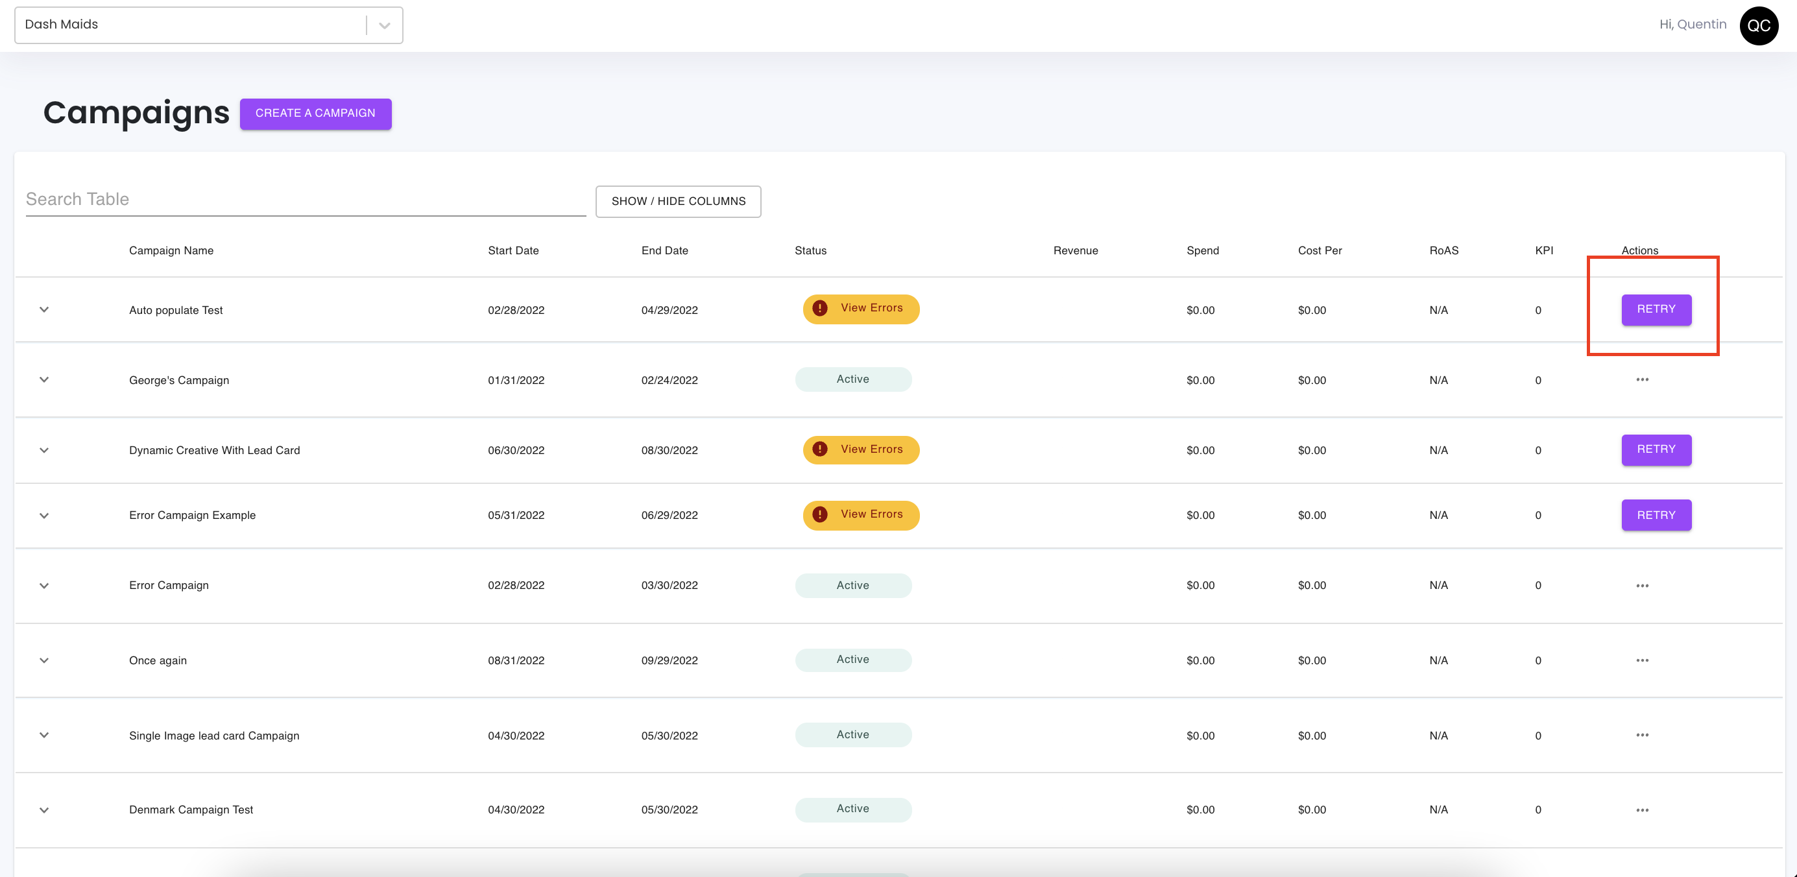Sort by Campaign Name column header
Viewport: 1797px width, 877px height.
point(171,250)
